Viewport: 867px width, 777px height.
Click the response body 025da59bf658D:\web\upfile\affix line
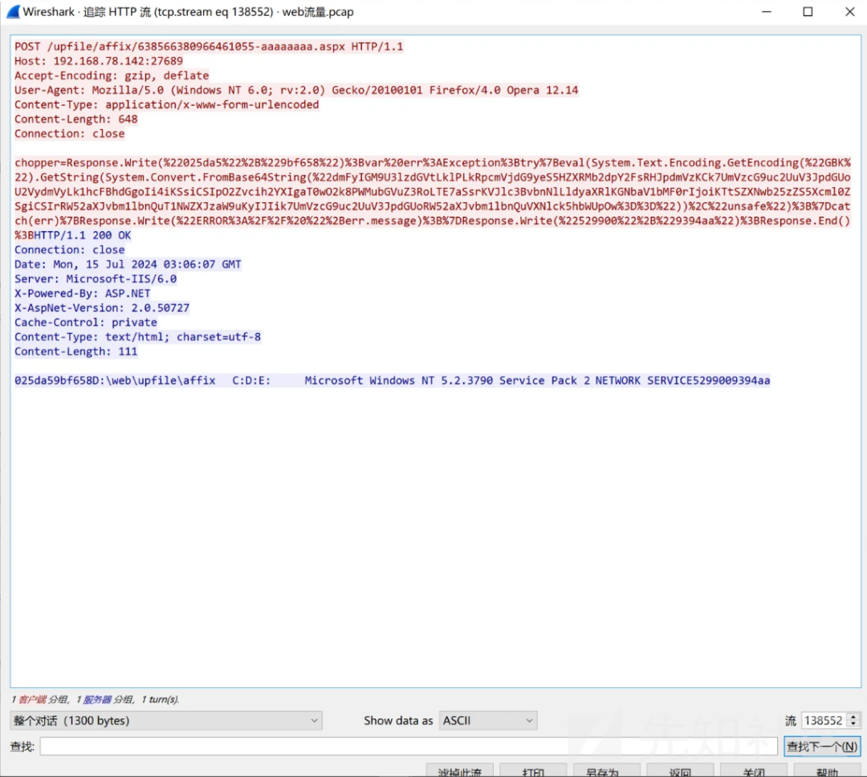[392, 380]
